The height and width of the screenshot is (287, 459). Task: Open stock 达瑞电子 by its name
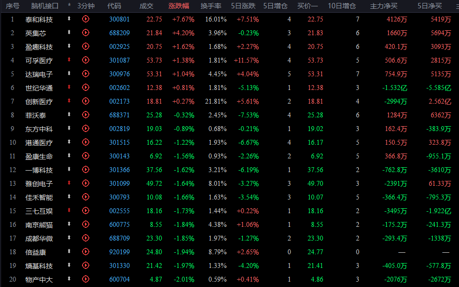click(39, 74)
